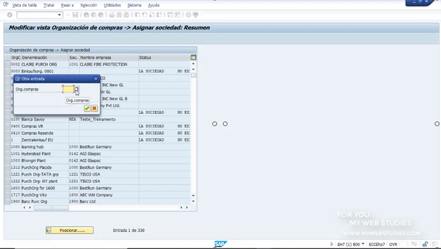This screenshot has width=441, height=249.
Task: Click the Create shortcut toolbar icon
Action: pos(177,15)
